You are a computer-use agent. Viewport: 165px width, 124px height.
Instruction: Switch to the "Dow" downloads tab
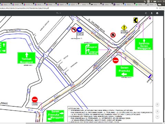pyautogui.click(x=151, y=4)
